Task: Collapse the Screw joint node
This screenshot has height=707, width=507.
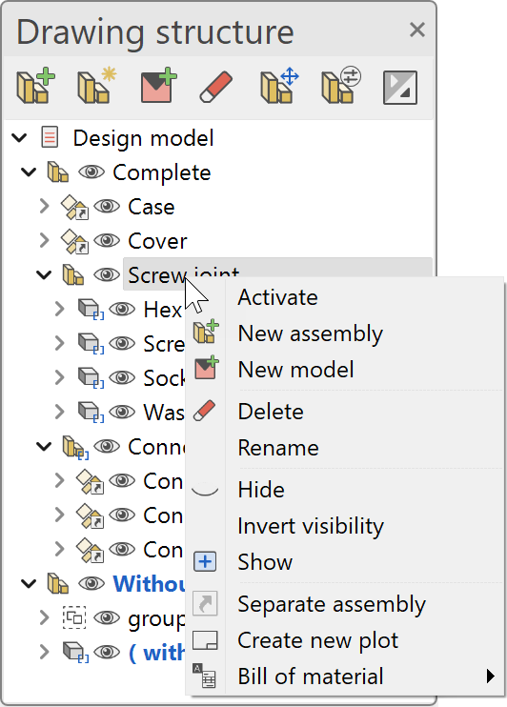Action: point(44,275)
